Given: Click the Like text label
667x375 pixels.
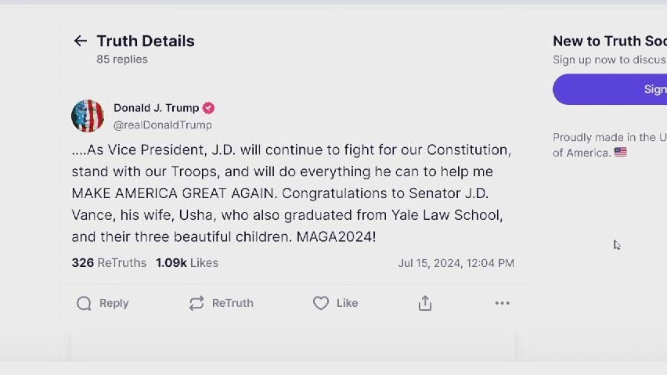Looking at the screenshot, I should click(347, 303).
